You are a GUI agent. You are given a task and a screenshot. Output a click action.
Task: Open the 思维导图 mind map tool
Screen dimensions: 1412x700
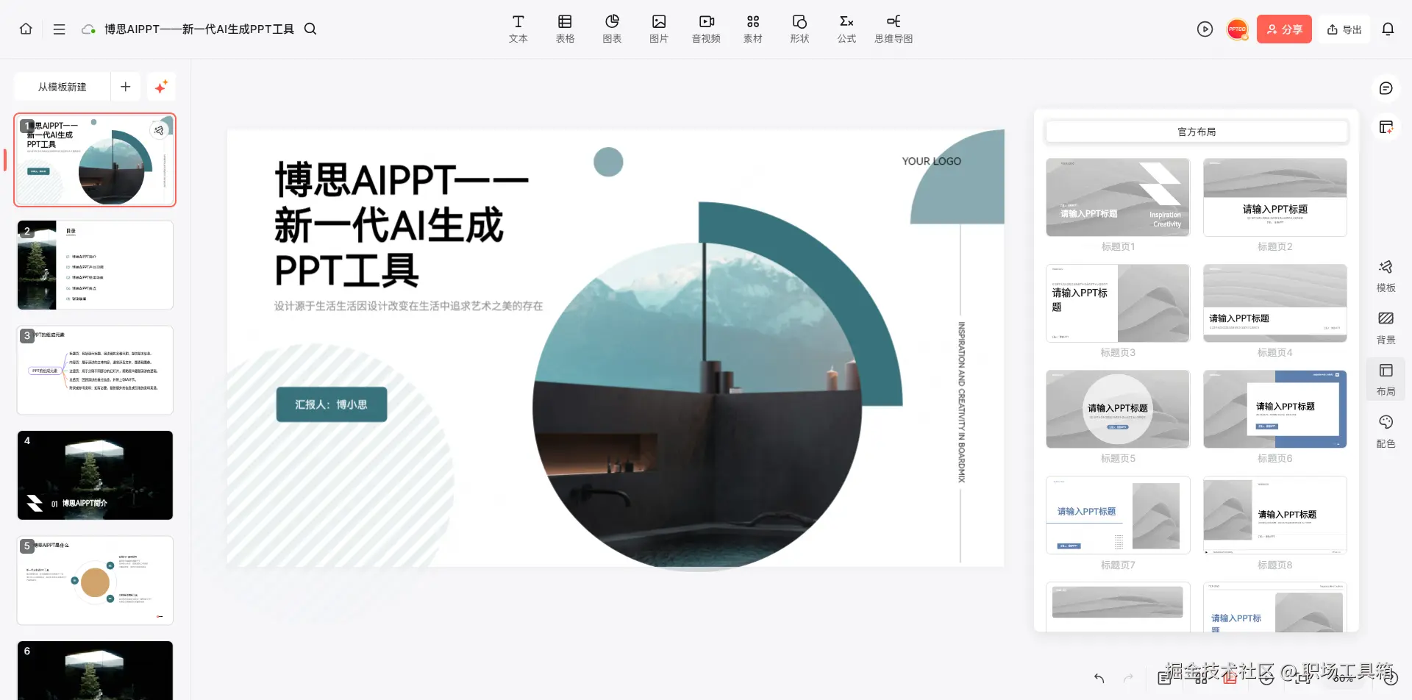pos(893,29)
